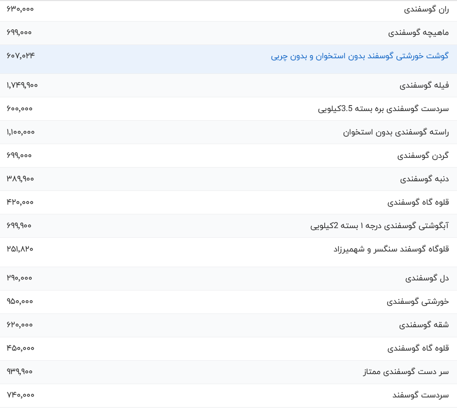Select the فیله گوسفندی product row
This screenshot has width=457, height=408.
click(424, 85)
